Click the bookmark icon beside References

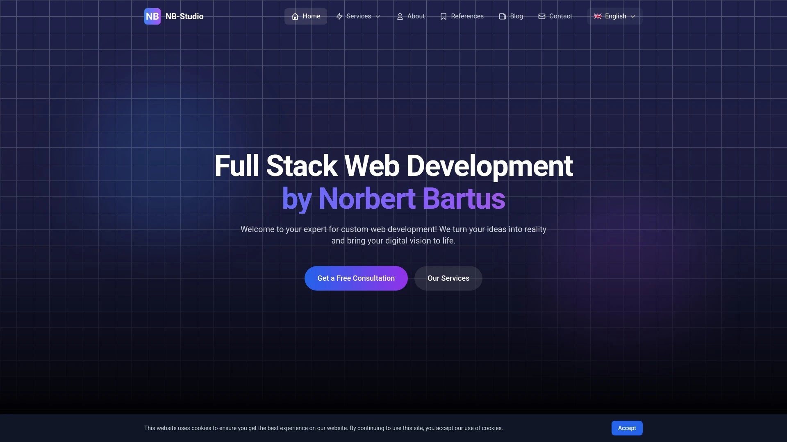444,16
